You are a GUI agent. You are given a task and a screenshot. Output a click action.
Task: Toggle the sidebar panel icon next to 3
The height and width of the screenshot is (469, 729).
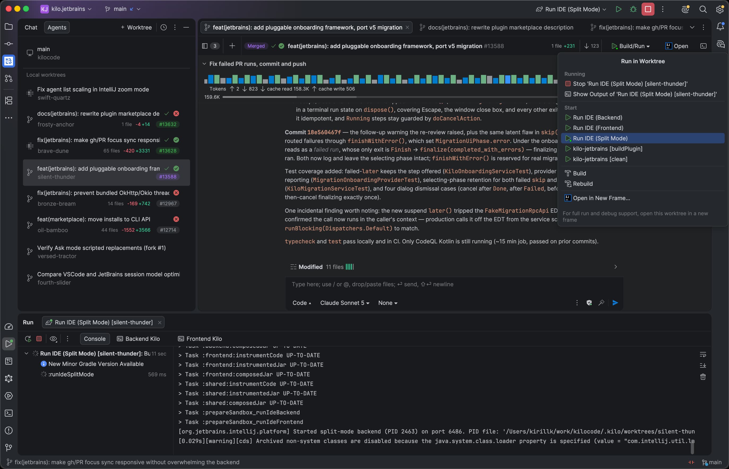coord(205,46)
